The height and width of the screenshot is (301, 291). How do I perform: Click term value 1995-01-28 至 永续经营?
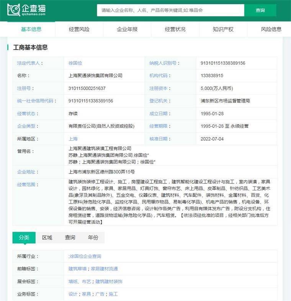point(225,126)
